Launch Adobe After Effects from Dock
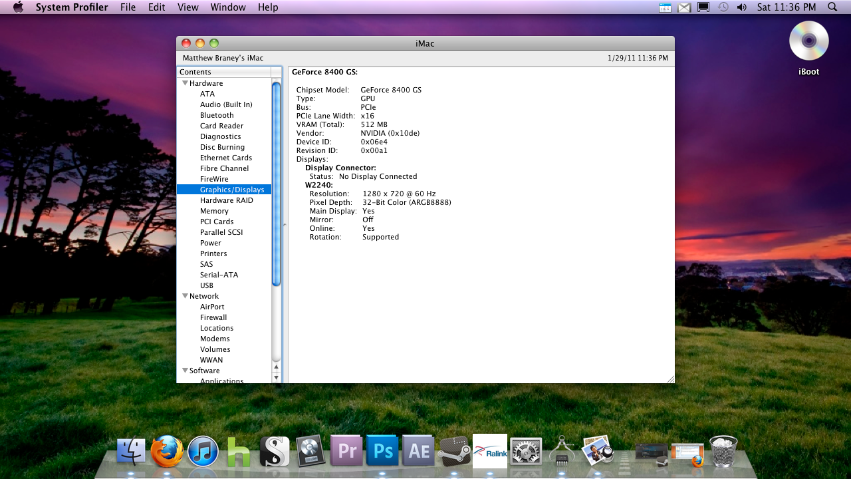851x479 pixels. [418, 452]
